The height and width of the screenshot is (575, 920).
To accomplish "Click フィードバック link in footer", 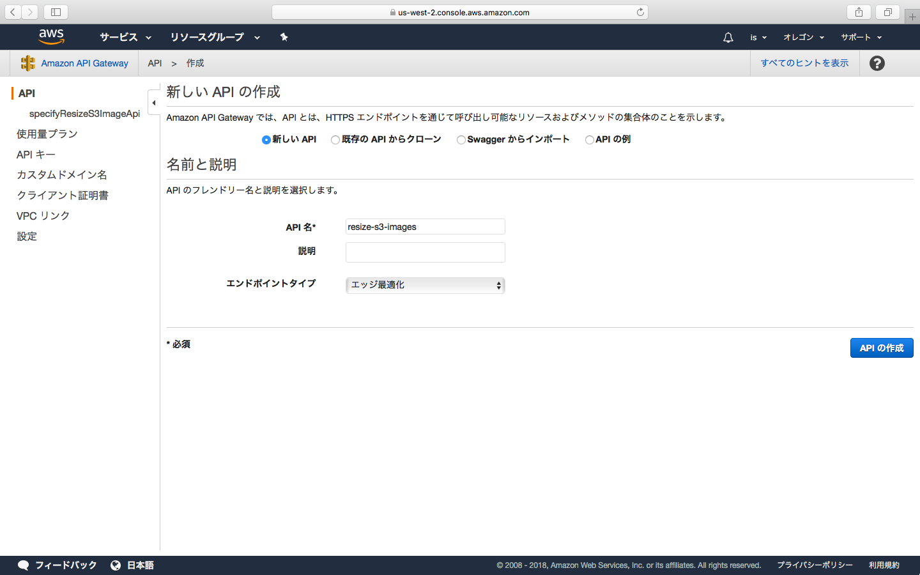I will coord(66,565).
